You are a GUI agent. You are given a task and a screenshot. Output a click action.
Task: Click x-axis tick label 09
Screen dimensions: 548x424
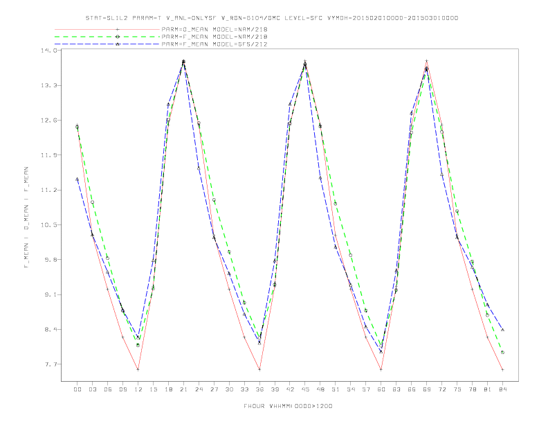click(x=122, y=389)
